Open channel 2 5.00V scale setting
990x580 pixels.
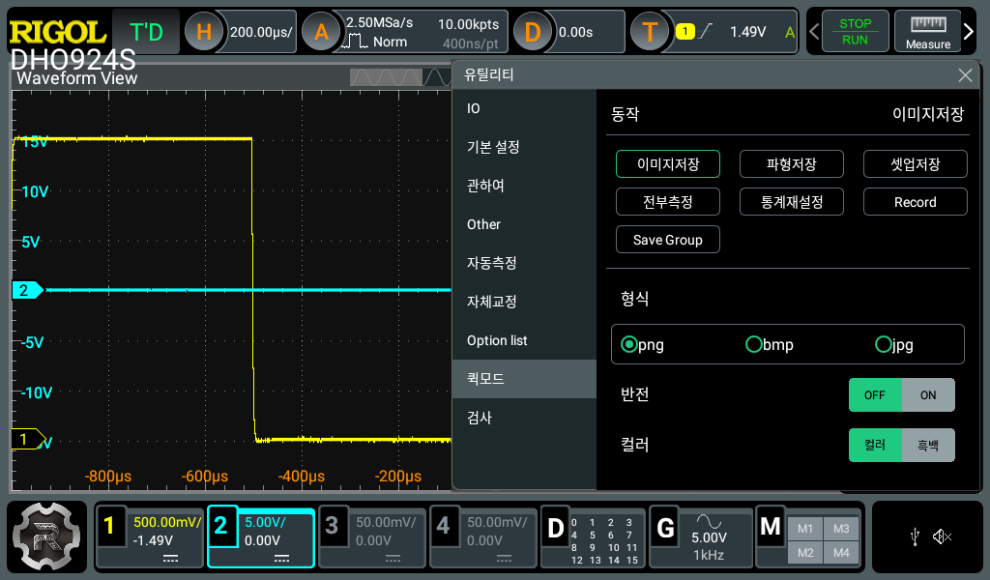(265, 522)
